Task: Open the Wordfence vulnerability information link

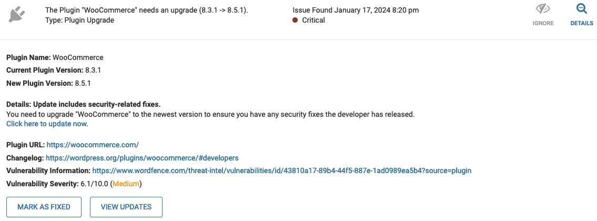Action: tap(282, 170)
